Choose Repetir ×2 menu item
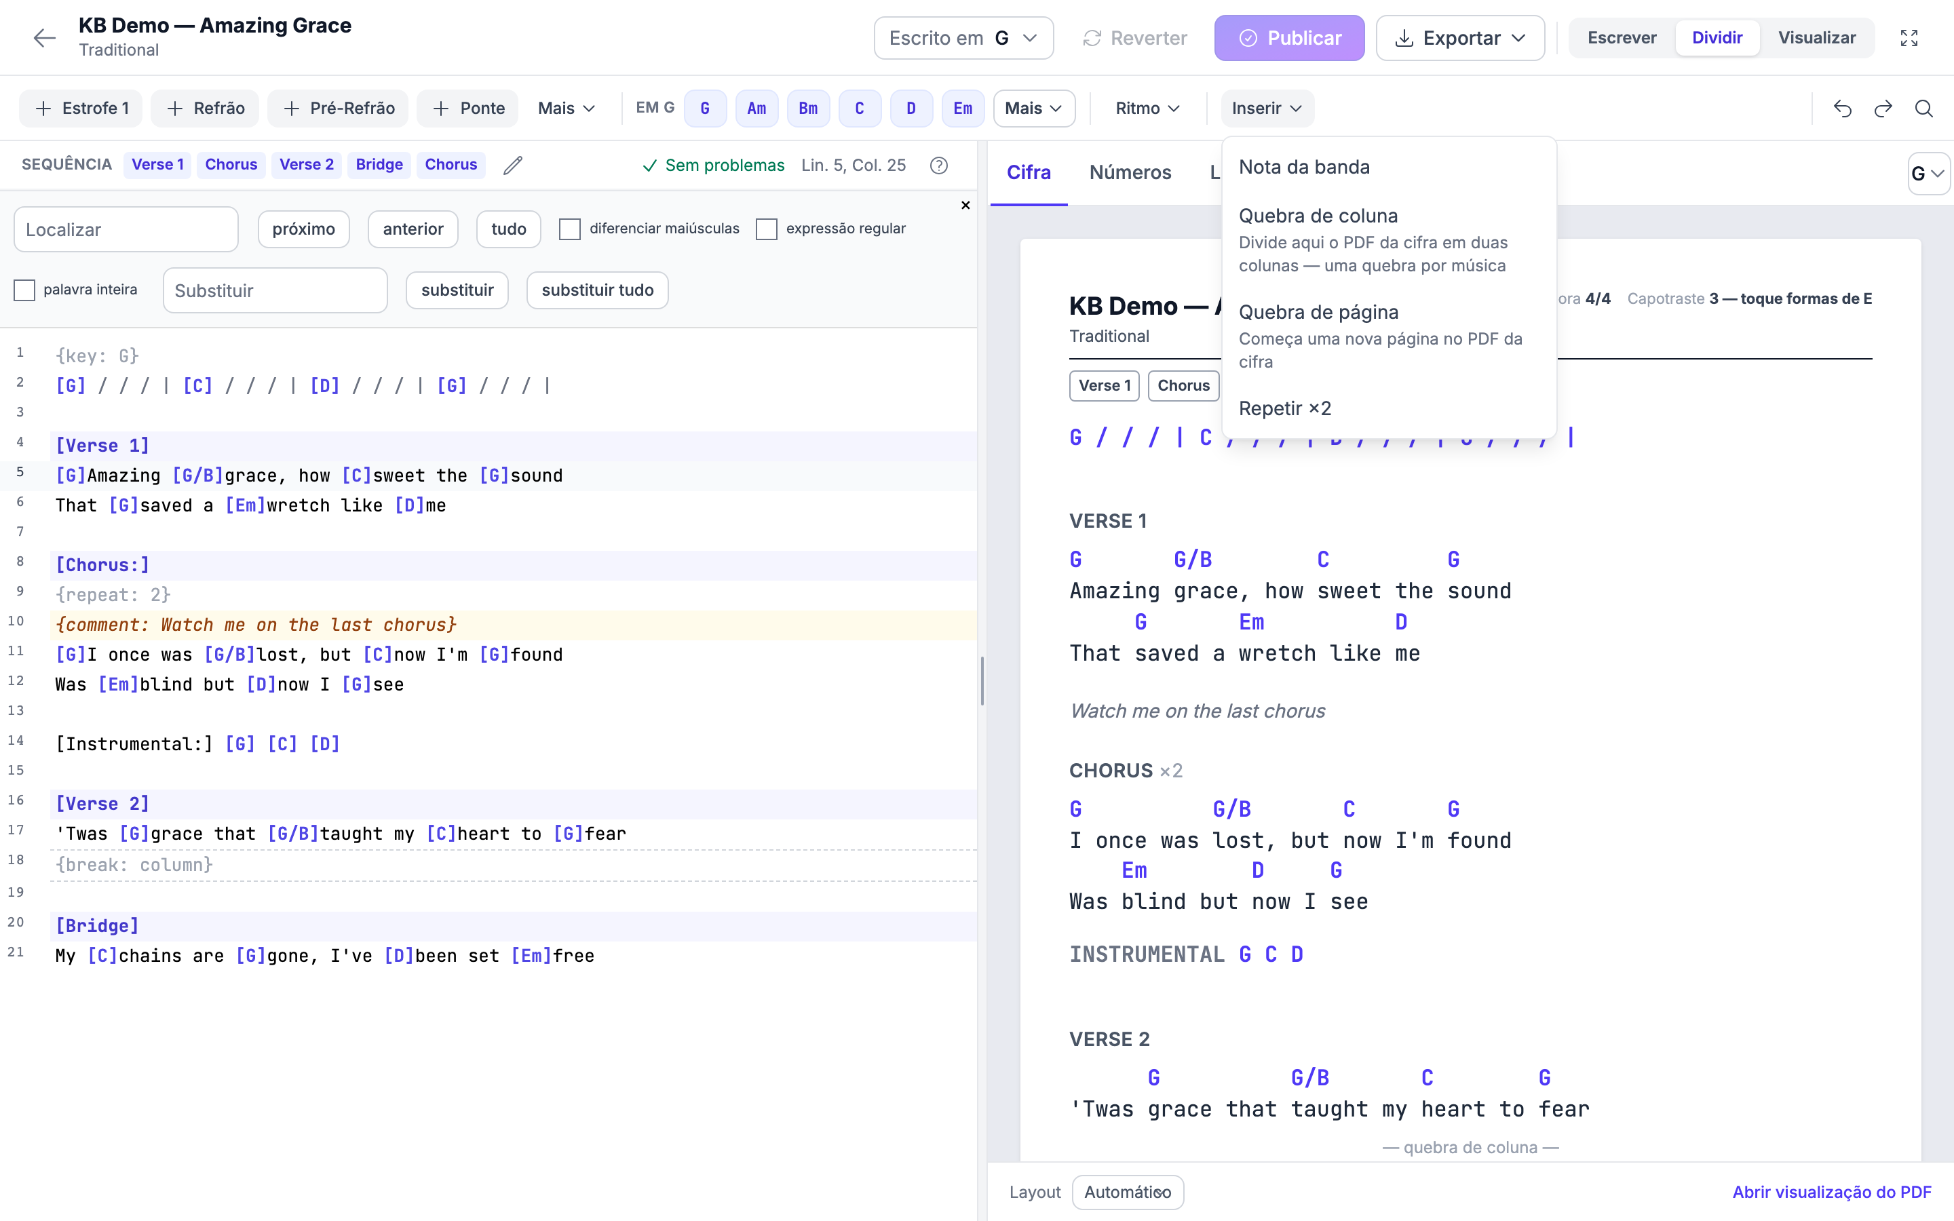 [1389, 408]
